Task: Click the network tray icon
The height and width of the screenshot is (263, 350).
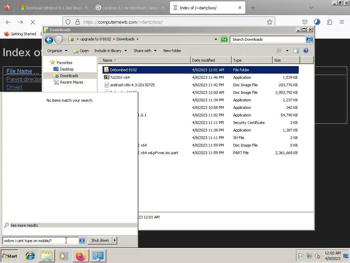Action: tap(309, 255)
